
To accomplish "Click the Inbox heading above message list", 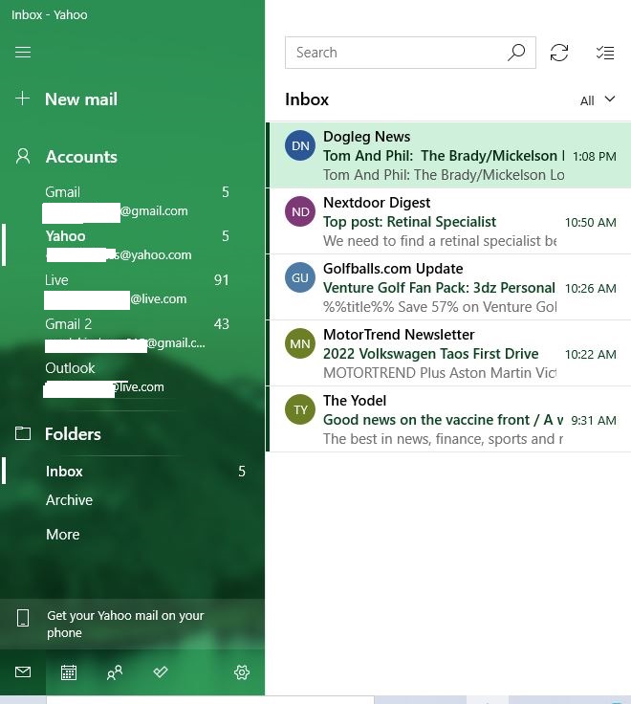I will coord(307,99).
